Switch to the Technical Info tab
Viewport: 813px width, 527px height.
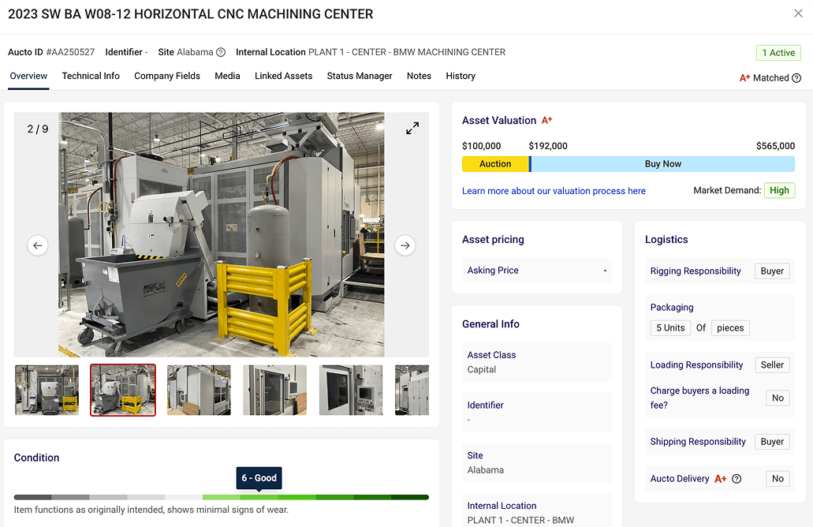[x=91, y=76]
